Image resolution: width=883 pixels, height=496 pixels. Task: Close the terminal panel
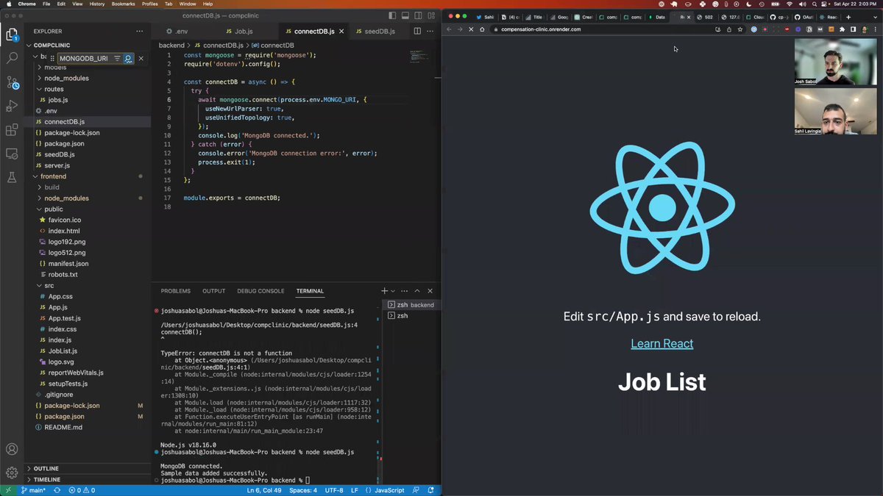[x=430, y=291]
